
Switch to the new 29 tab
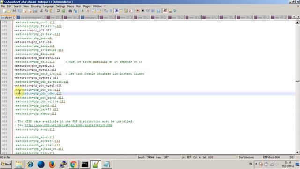(54, 17)
